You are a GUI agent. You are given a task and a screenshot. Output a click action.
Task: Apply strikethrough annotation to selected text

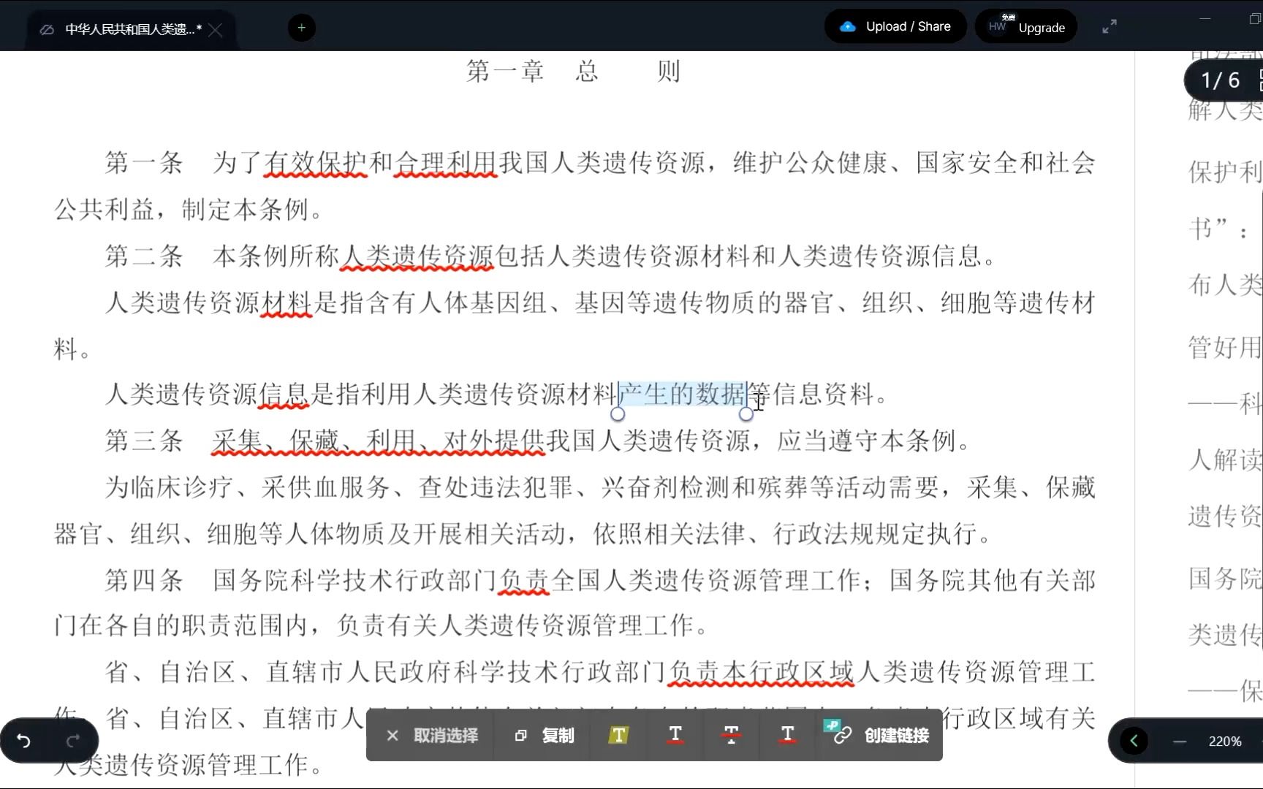731,735
